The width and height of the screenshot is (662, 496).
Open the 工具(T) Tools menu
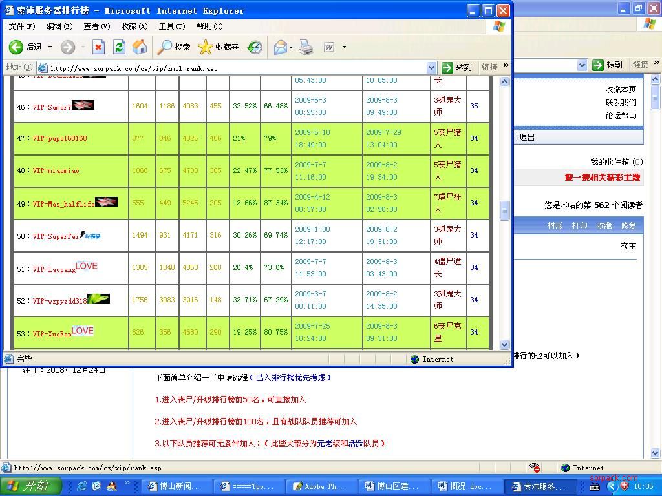pyautogui.click(x=171, y=26)
